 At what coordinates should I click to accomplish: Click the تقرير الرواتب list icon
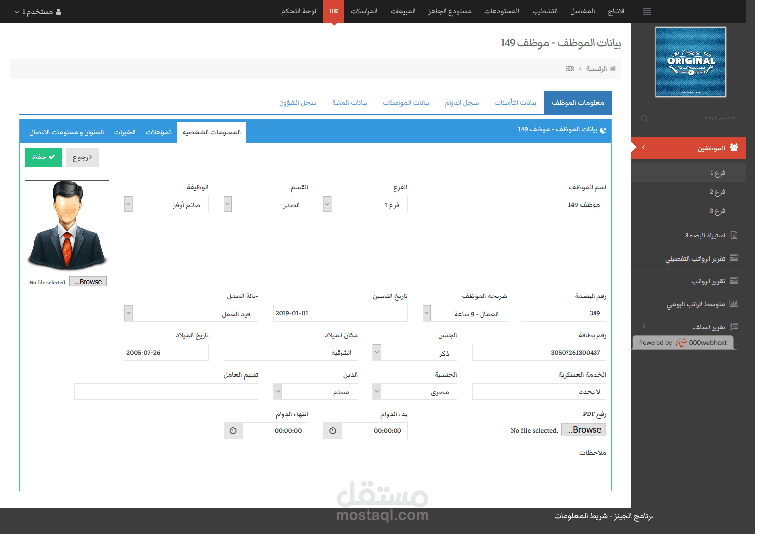(x=734, y=281)
